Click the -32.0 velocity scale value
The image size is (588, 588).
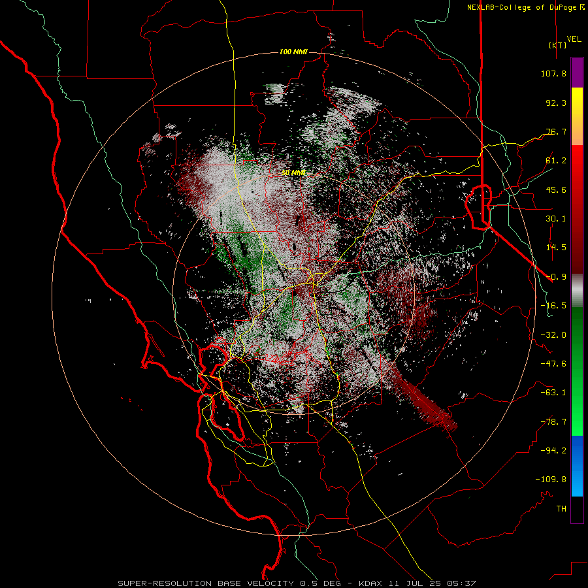pos(553,335)
